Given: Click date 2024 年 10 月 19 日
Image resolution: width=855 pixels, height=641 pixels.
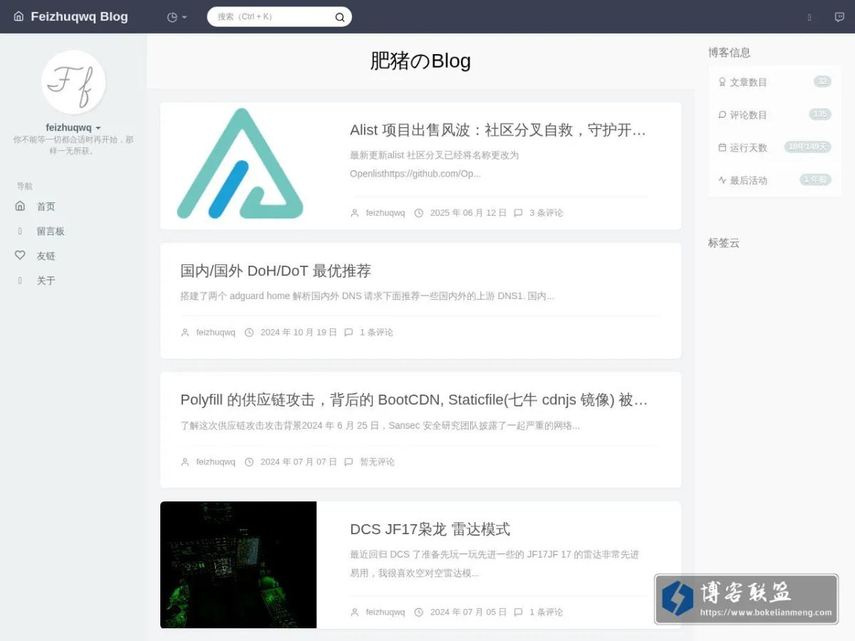Looking at the screenshot, I should 299,333.
